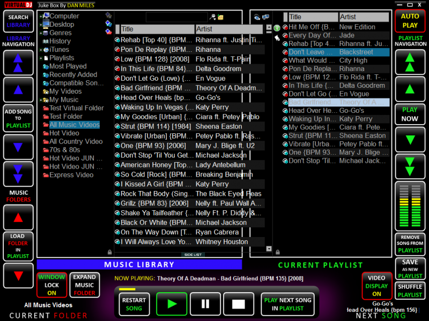Toggle Window Lock on or off

[51, 285]
